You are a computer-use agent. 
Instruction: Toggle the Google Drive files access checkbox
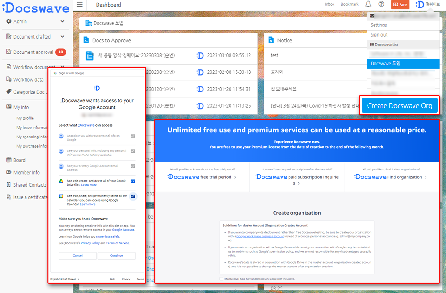[x=133, y=181]
